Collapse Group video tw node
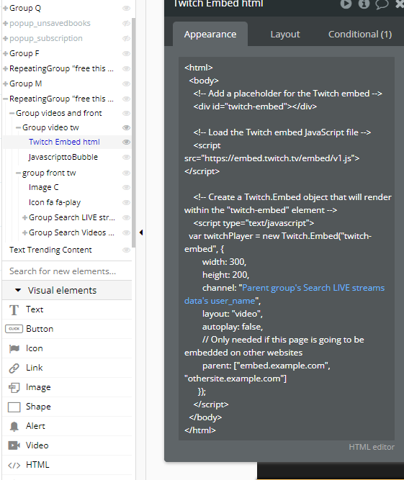The height and width of the screenshot is (480, 404). (18, 127)
